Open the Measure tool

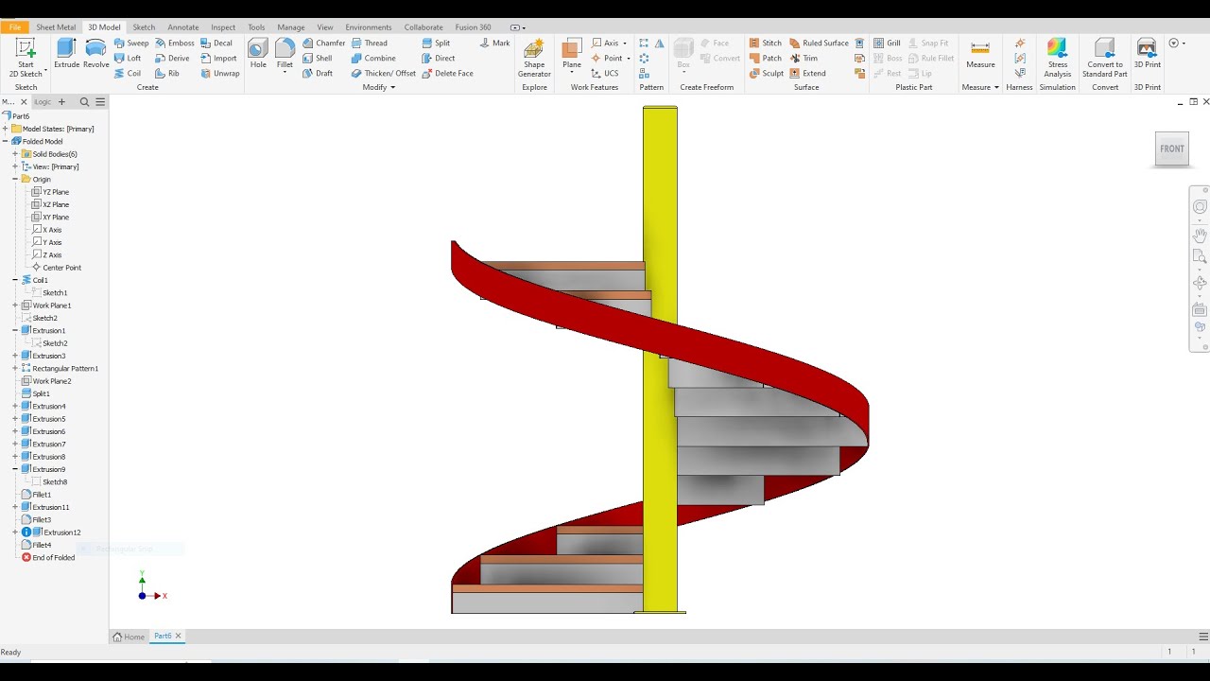[980, 54]
